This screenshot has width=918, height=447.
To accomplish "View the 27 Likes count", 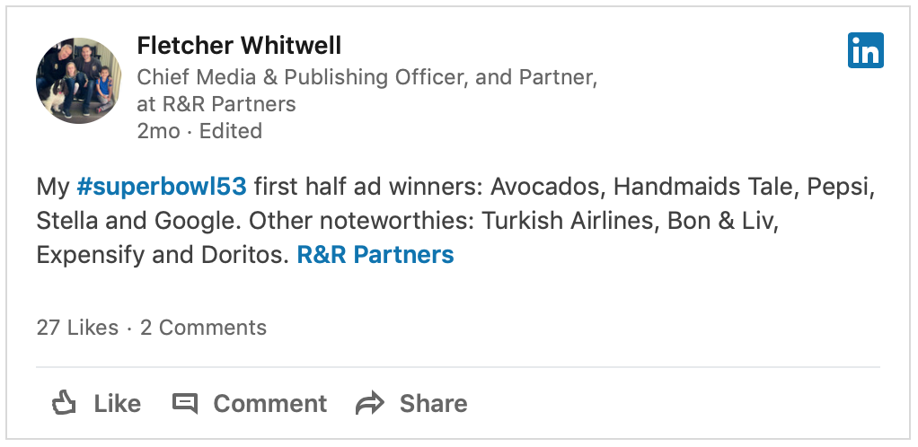I will 77,328.
